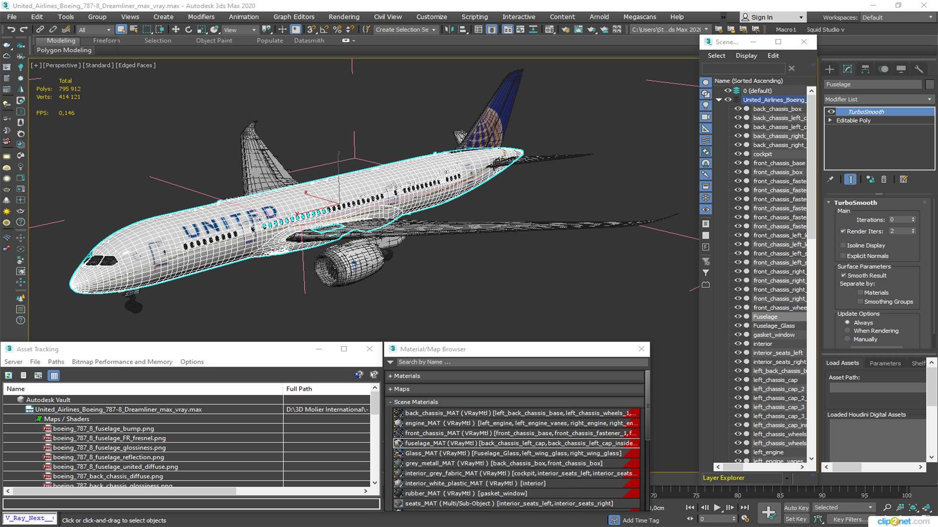Open the Display command panel tab

click(901, 69)
